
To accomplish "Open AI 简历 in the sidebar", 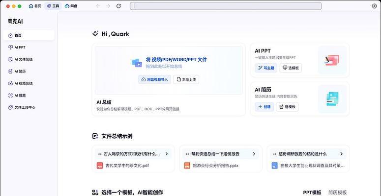I will pyautogui.click(x=29, y=71).
